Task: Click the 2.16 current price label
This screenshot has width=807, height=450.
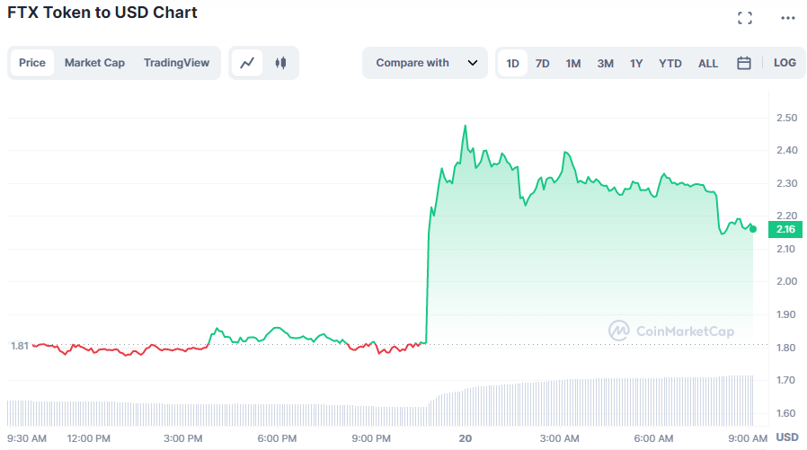Action: click(785, 229)
